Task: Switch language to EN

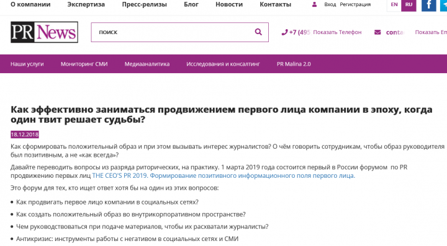Action: [394, 5]
